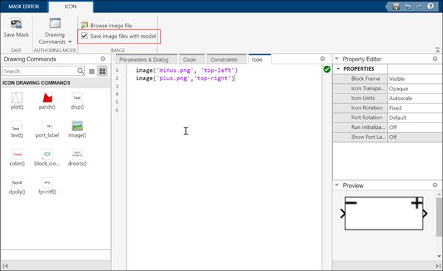Select the image() drawing command icon

point(77,126)
